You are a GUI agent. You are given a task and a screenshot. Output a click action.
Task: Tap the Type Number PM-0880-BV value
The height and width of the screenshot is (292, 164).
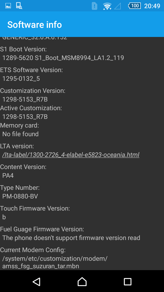point(20,196)
